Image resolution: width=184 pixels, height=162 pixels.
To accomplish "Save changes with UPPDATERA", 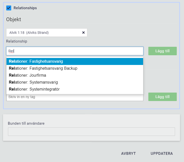I will pos(162,154).
